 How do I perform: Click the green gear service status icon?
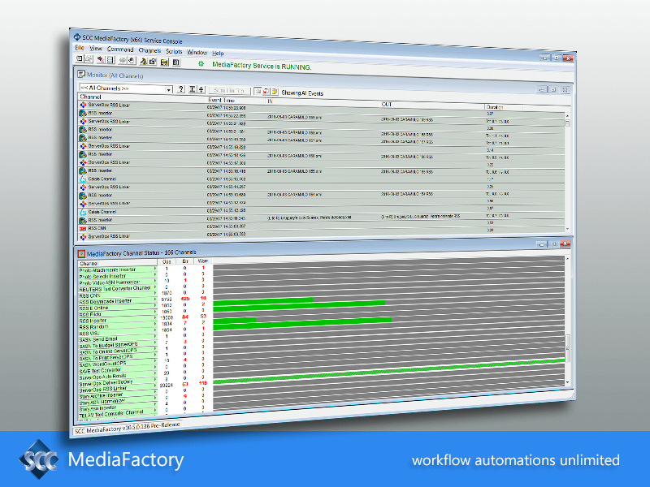[201, 64]
